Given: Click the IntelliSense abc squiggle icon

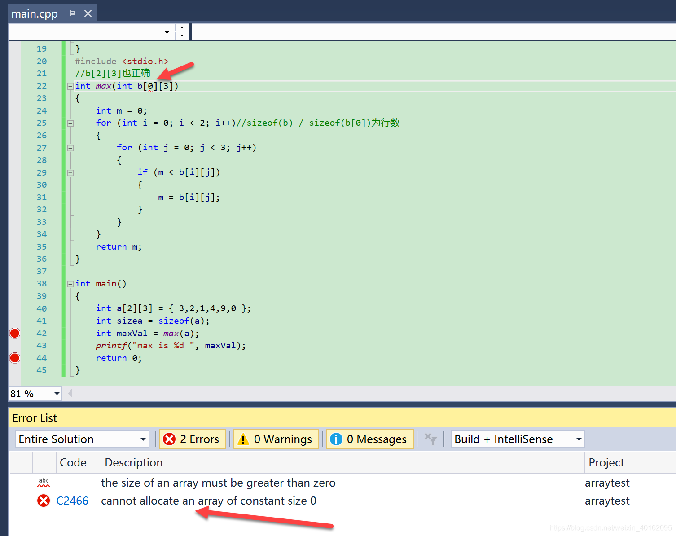Looking at the screenshot, I should pos(44,483).
